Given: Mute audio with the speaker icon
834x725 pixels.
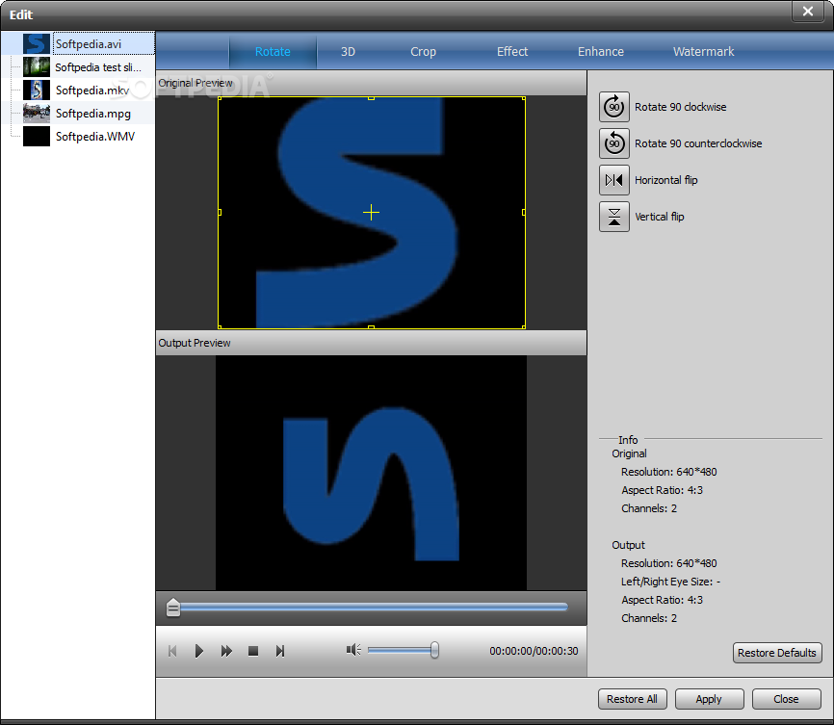Looking at the screenshot, I should (x=353, y=650).
